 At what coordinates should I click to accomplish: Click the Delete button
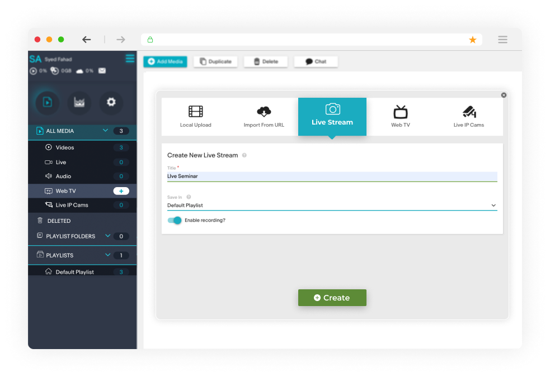pyautogui.click(x=266, y=61)
